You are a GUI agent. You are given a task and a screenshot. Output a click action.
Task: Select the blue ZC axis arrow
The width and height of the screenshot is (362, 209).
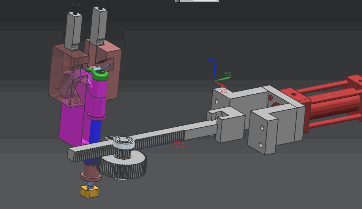click(x=215, y=71)
